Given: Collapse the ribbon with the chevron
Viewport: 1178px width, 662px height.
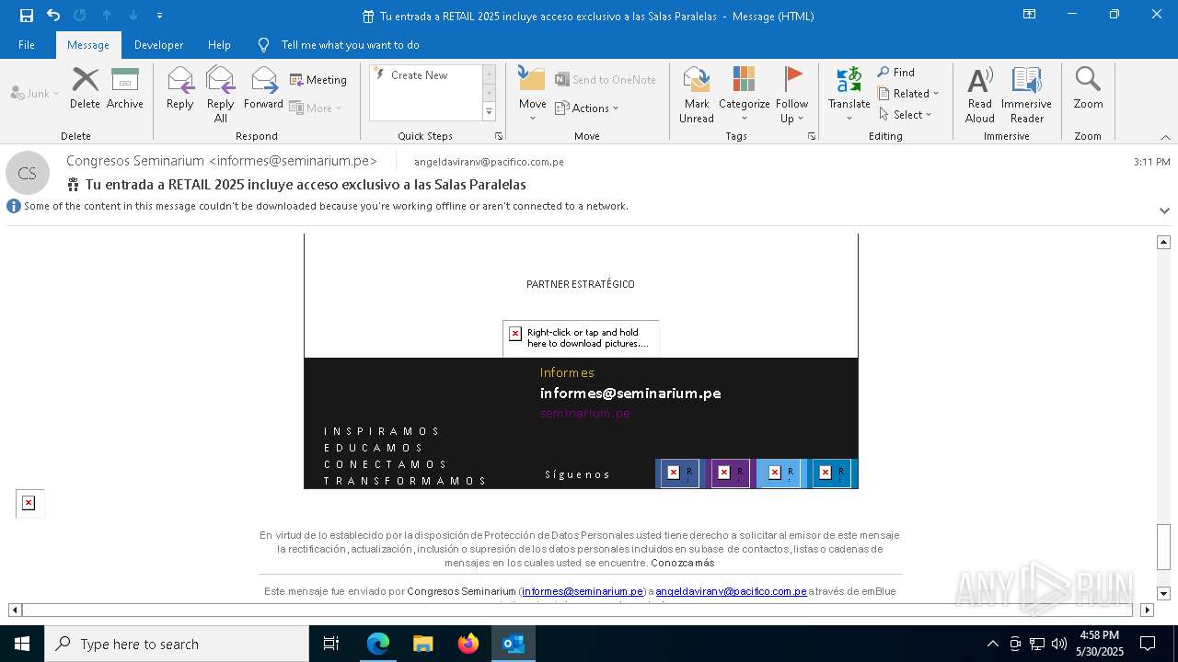Looking at the screenshot, I should point(1165,137).
